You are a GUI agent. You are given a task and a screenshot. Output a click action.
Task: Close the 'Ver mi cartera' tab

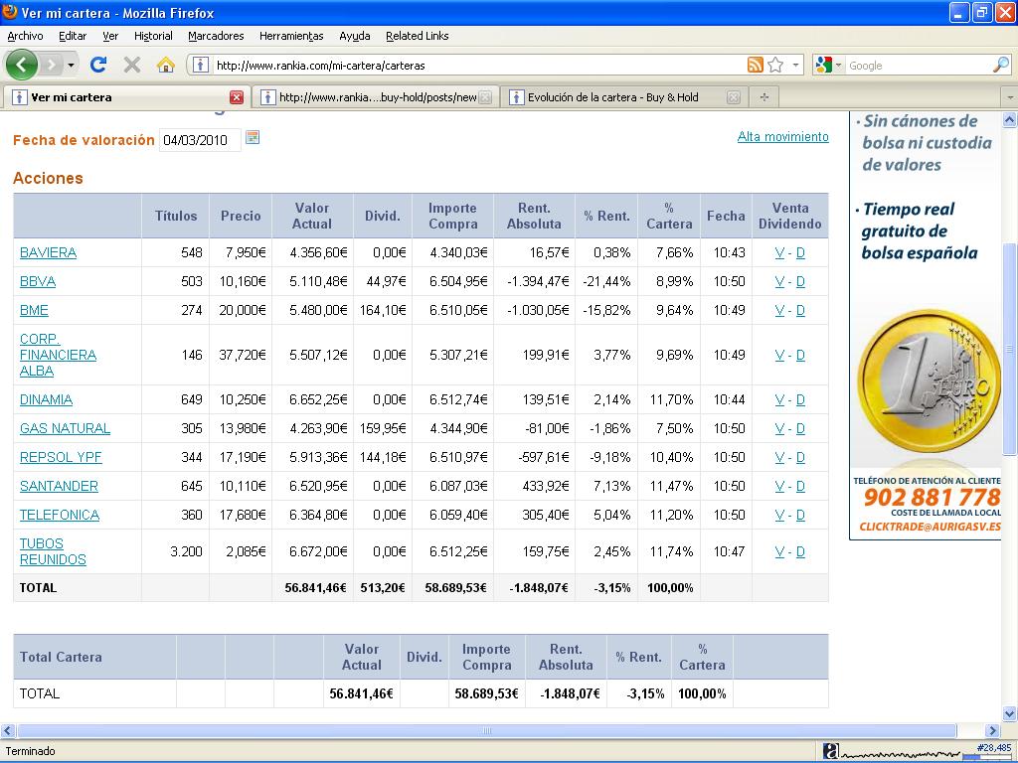click(237, 97)
